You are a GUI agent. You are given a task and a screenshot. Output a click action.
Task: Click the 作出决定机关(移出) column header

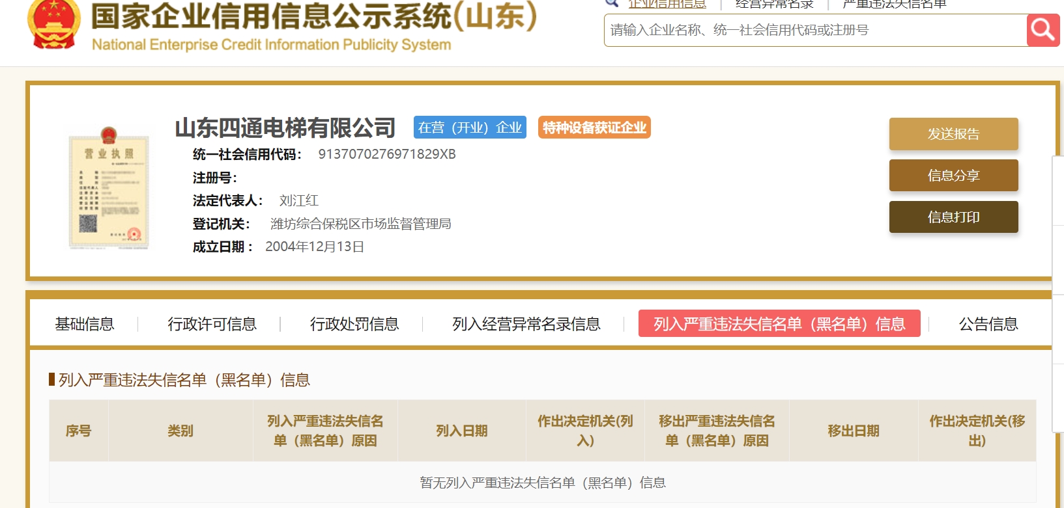pos(977,431)
